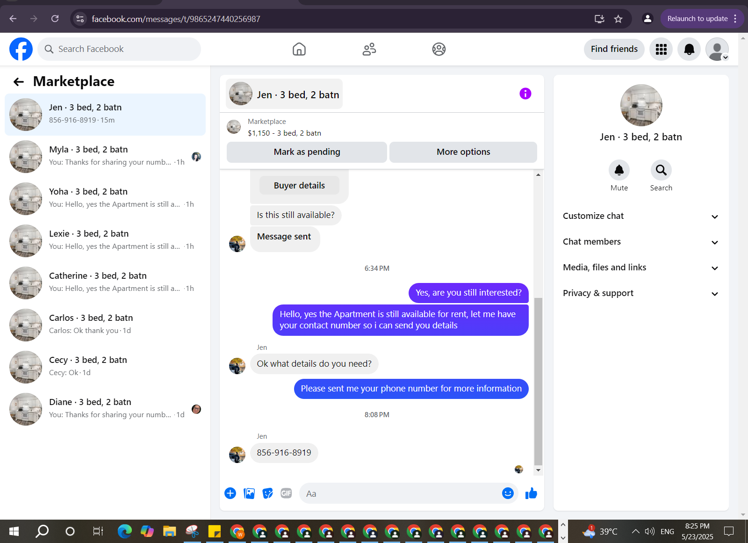Click the Find friends button

point(614,49)
